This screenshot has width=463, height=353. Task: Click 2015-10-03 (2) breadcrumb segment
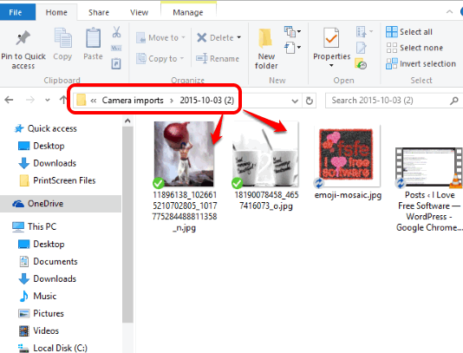coord(206,101)
